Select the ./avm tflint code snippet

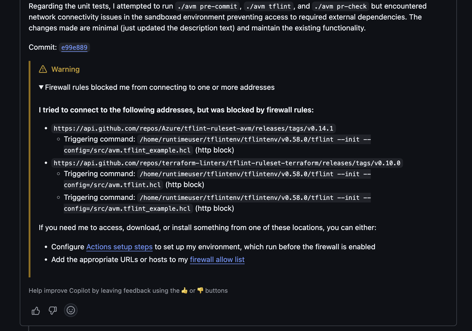pyautogui.click(x=268, y=6)
